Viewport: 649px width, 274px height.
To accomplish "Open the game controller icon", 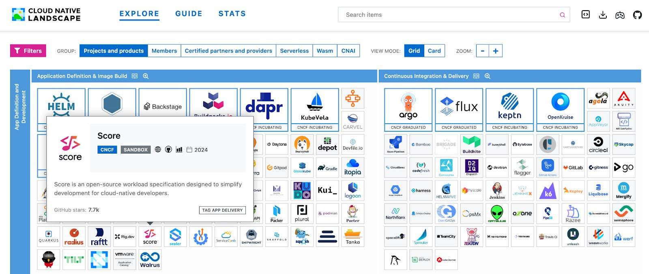I will pyautogui.click(x=620, y=15).
